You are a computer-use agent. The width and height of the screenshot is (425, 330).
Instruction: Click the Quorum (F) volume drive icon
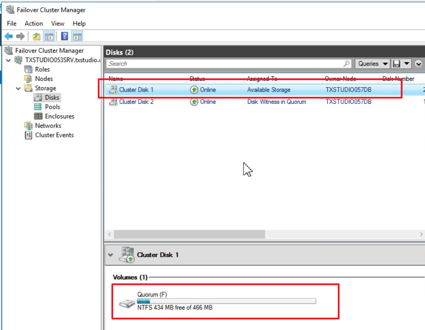point(127,304)
